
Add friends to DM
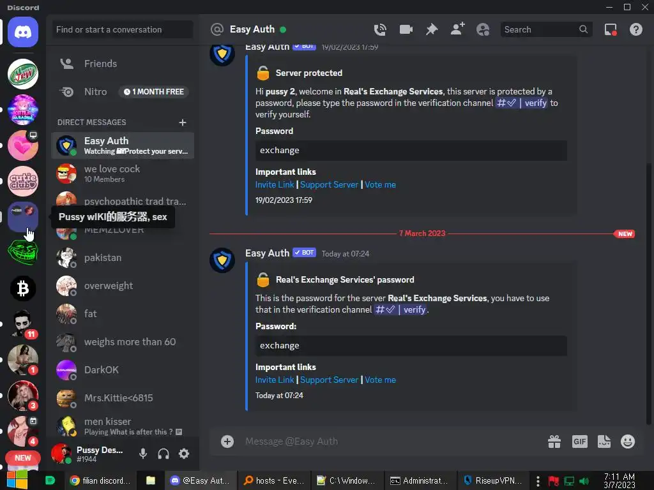pyautogui.click(x=457, y=29)
